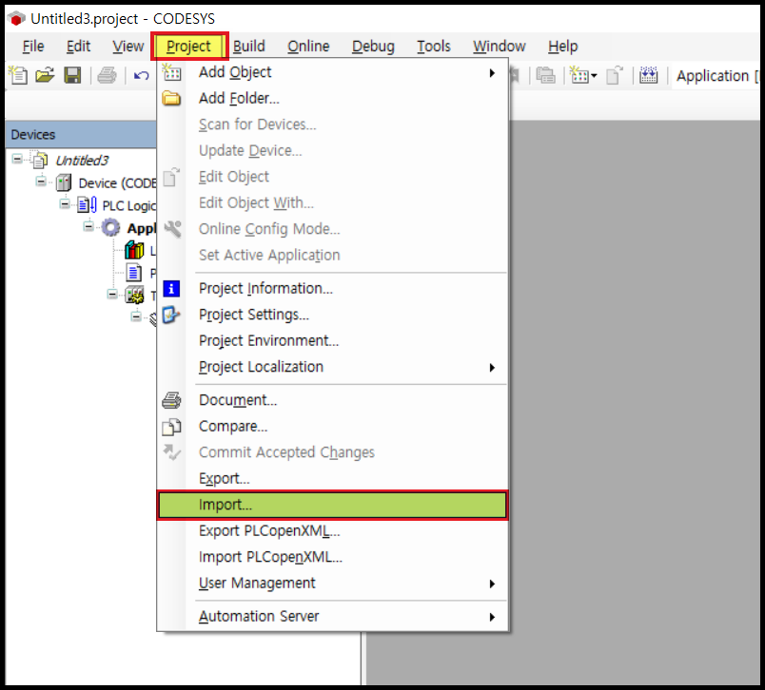Expand User Management submenu arrow

tap(492, 584)
